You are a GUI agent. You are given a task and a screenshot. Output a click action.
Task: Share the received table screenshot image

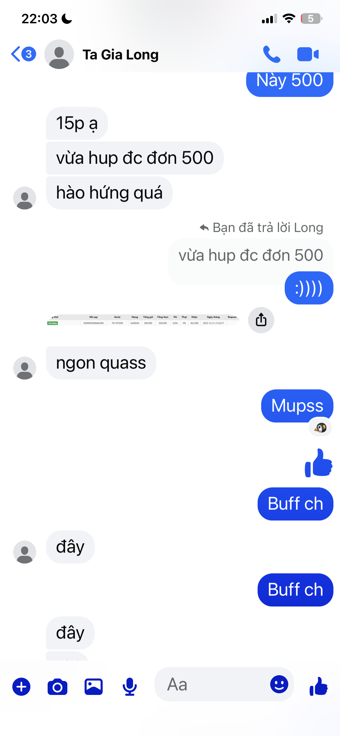pyautogui.click(x=261, y=320)
